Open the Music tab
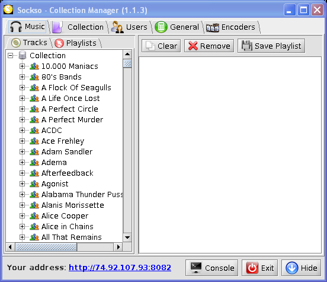Viewport: 327px width, 282px height. click(x=27, y=27)
